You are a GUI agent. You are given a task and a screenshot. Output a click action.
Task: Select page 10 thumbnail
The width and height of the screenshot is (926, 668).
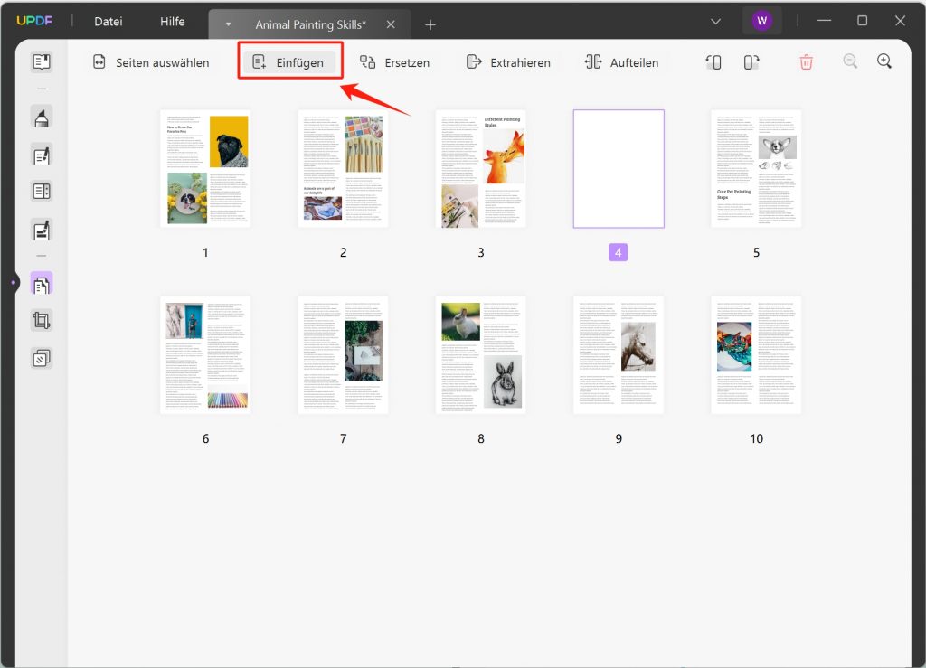[757, 355]
